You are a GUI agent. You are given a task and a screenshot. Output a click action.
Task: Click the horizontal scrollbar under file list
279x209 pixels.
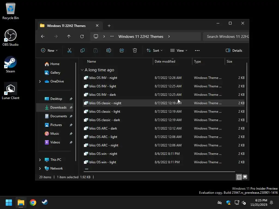(x=159, y=172)
